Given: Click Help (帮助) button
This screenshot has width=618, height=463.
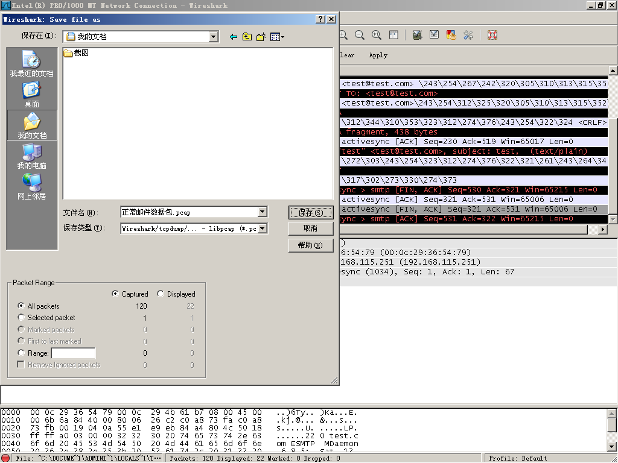Looking at the screenshot, I should [311, 245].
